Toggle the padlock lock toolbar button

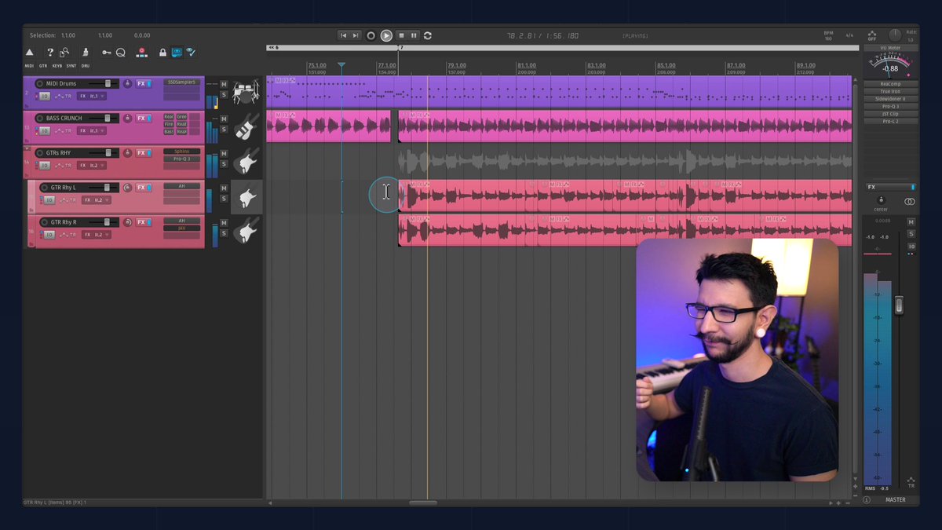pyautogui.click(x=162, y=53)
